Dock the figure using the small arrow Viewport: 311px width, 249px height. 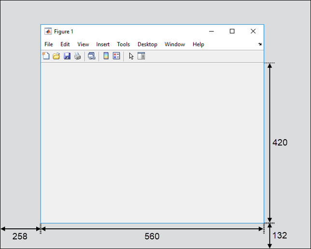[260, 44]
